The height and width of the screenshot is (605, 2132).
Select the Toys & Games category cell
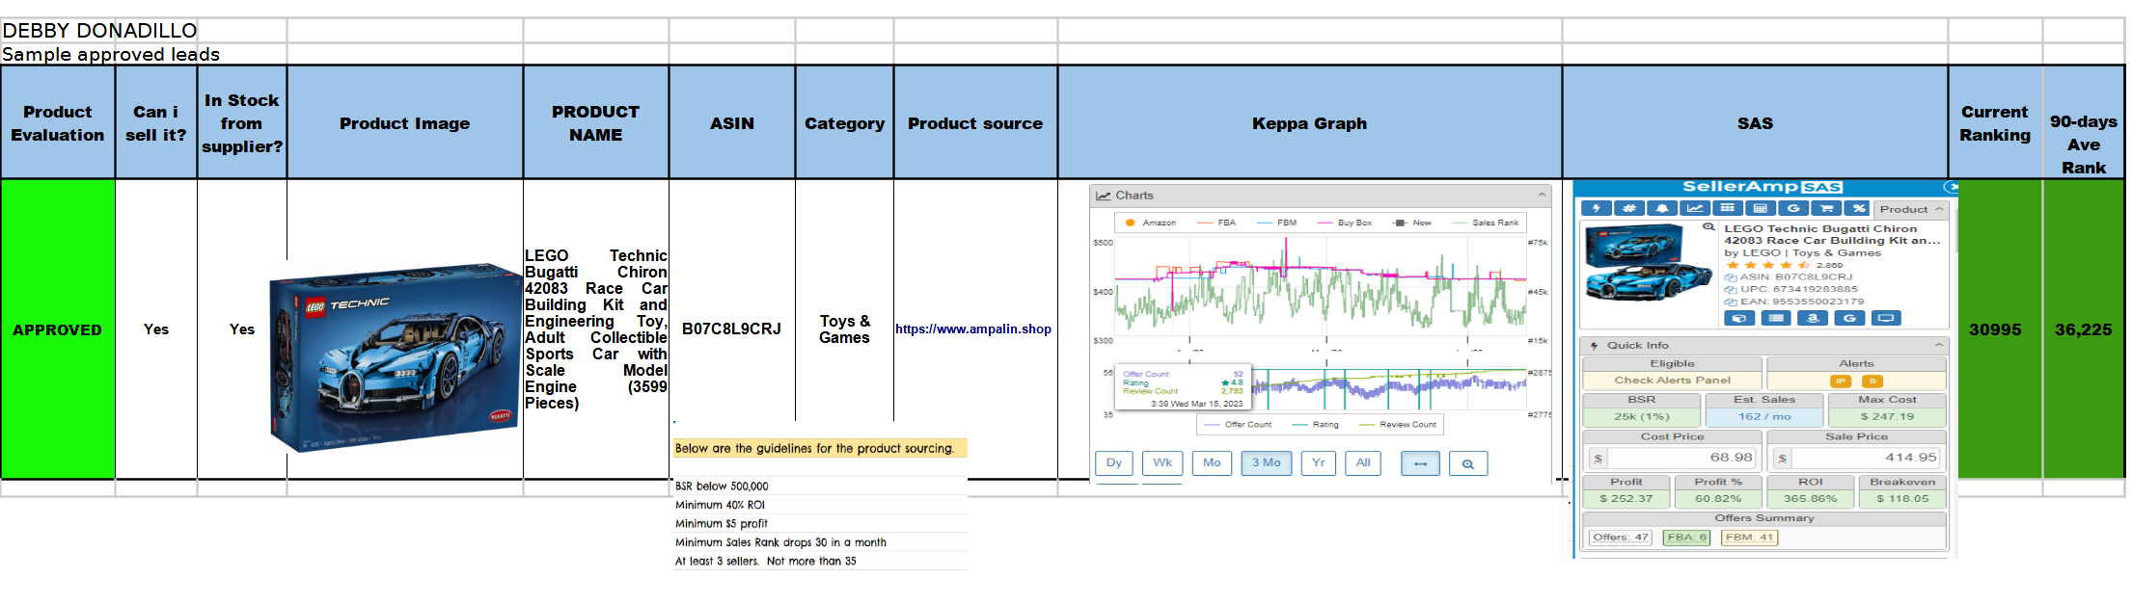[844, 329]
